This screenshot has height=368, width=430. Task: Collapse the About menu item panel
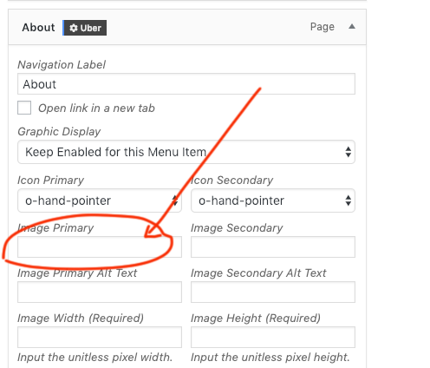[x=352, y=27]
